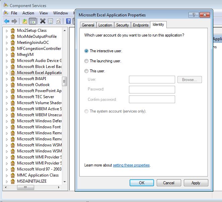Image resolution: width=222 pixels, height=202 pixels.
Task: Click the Forward arrow toolbar icon
Action: pos(14,21)
